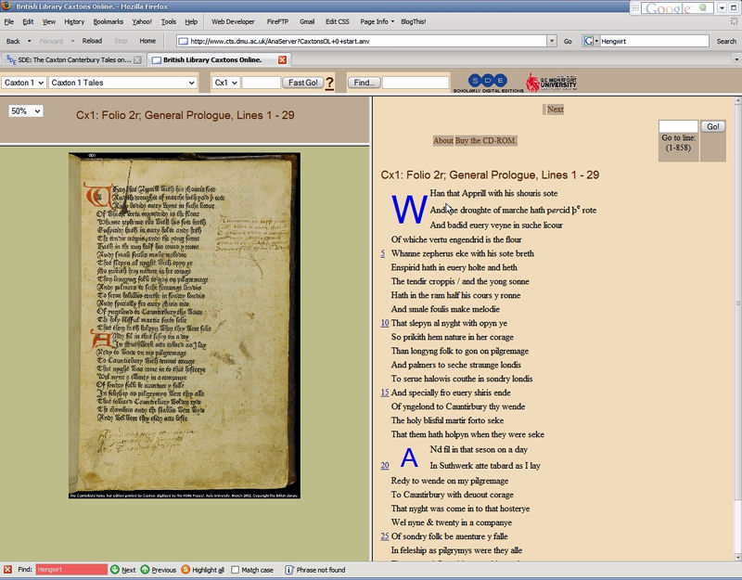This screenshot has height=580, width=742.
Task: Enable the Match case checkbox
Action: (x=236, y=570)
